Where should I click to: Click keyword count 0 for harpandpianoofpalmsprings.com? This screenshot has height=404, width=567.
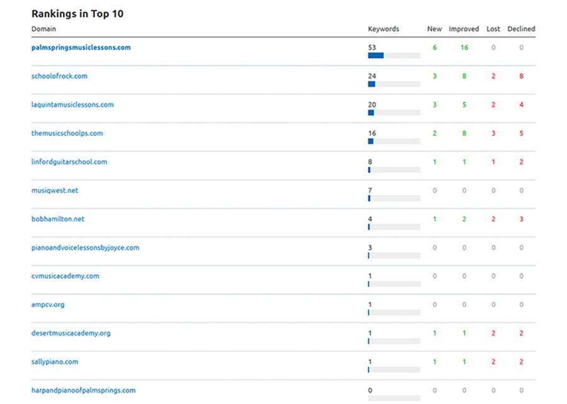(370, 390)
